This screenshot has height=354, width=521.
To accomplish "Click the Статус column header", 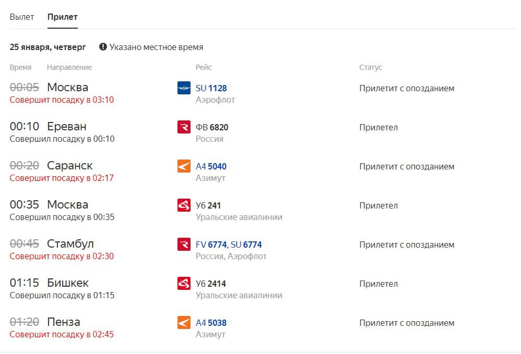I will [371, 67].
